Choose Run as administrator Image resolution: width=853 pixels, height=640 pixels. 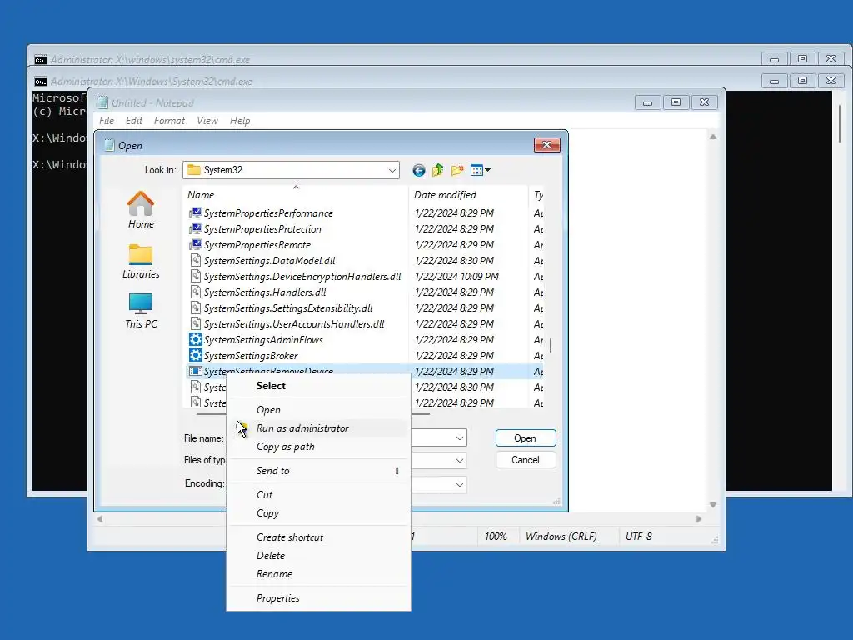coord(318,427)
